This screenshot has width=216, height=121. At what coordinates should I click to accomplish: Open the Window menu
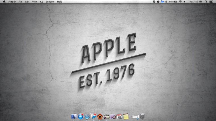coord(50,2)
